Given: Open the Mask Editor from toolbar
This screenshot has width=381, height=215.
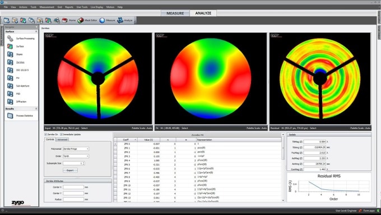Looking at the screenshot, I should pos(87,20).
